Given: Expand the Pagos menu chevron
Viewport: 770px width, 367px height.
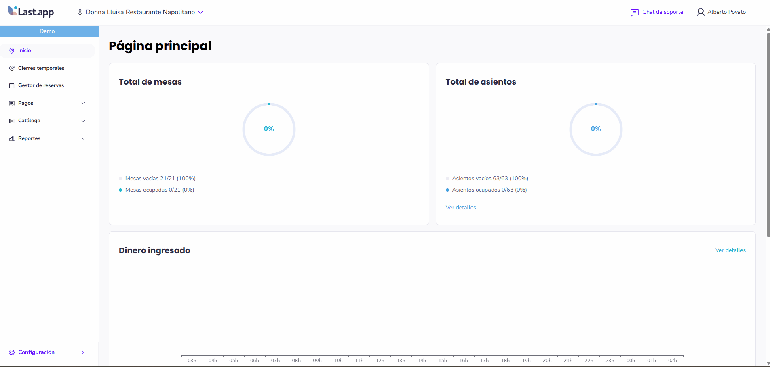Looking at the screenshot, I should [x=83, y=103].
